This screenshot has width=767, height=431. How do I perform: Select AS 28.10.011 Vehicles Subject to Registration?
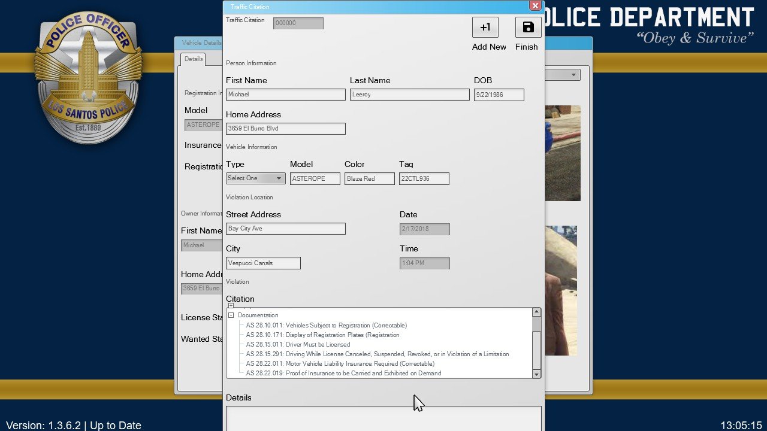(326, 326)
